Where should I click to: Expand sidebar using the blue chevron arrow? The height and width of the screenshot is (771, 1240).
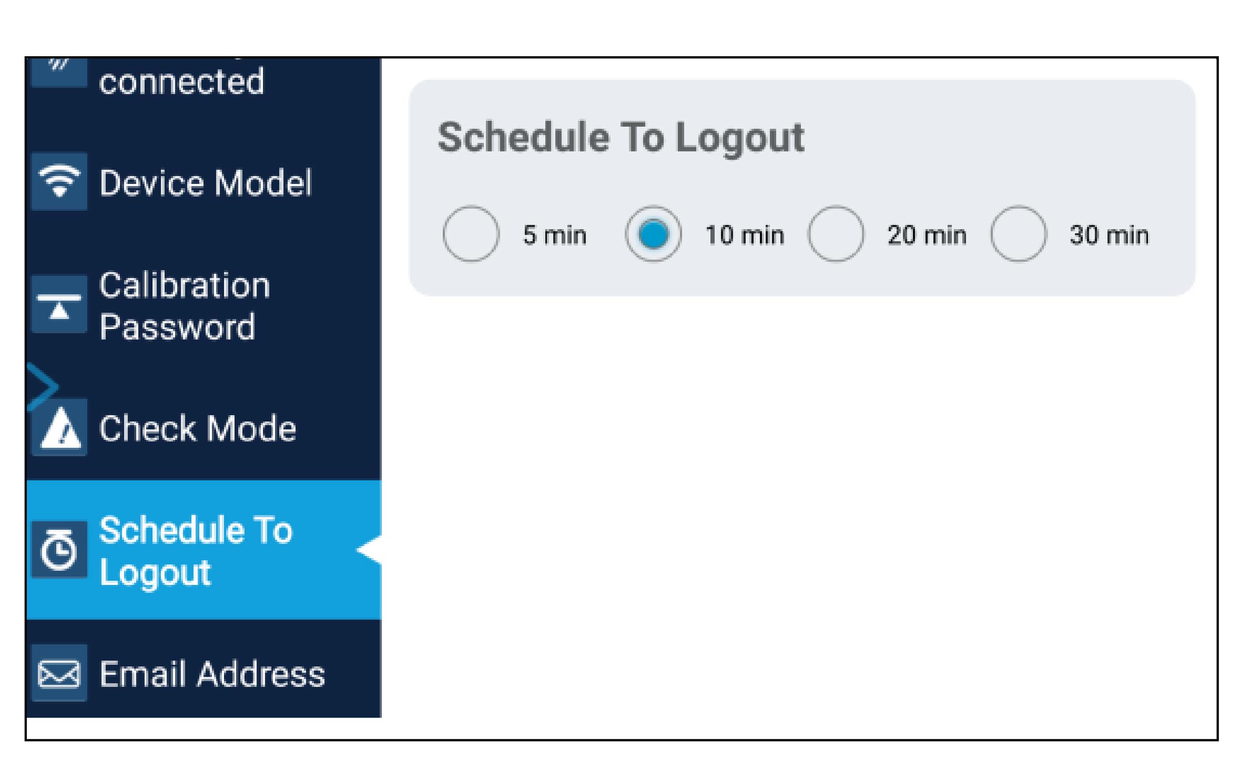(x=42, y=386)
